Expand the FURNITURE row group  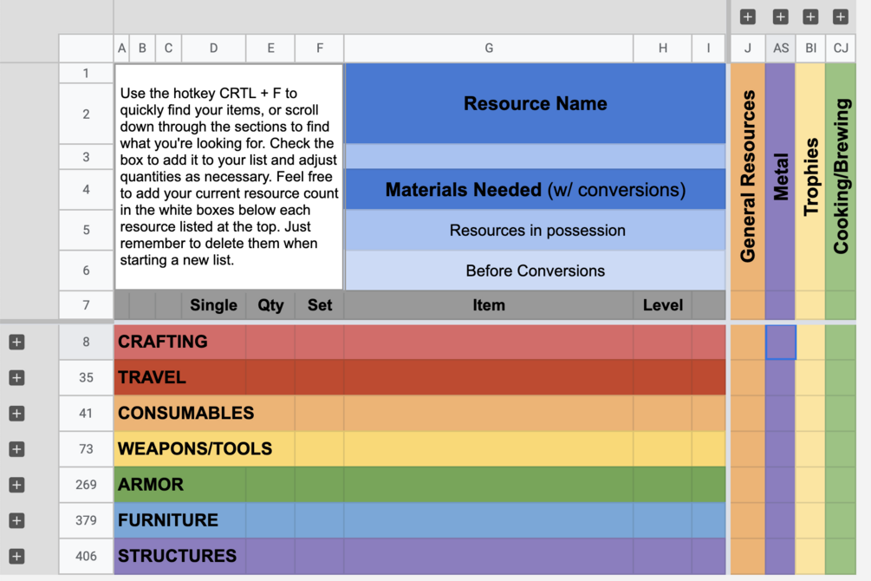(16, 520)
